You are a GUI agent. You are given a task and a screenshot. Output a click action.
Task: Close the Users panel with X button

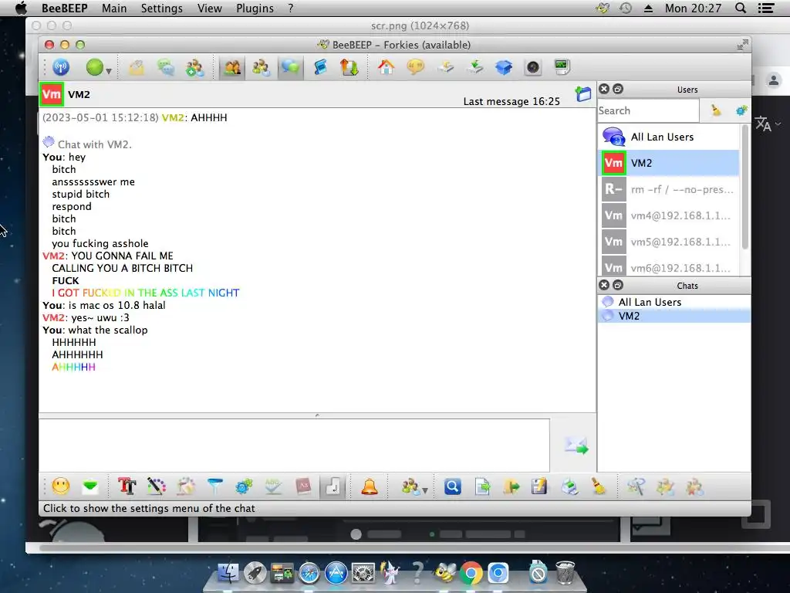pos(604,89)
